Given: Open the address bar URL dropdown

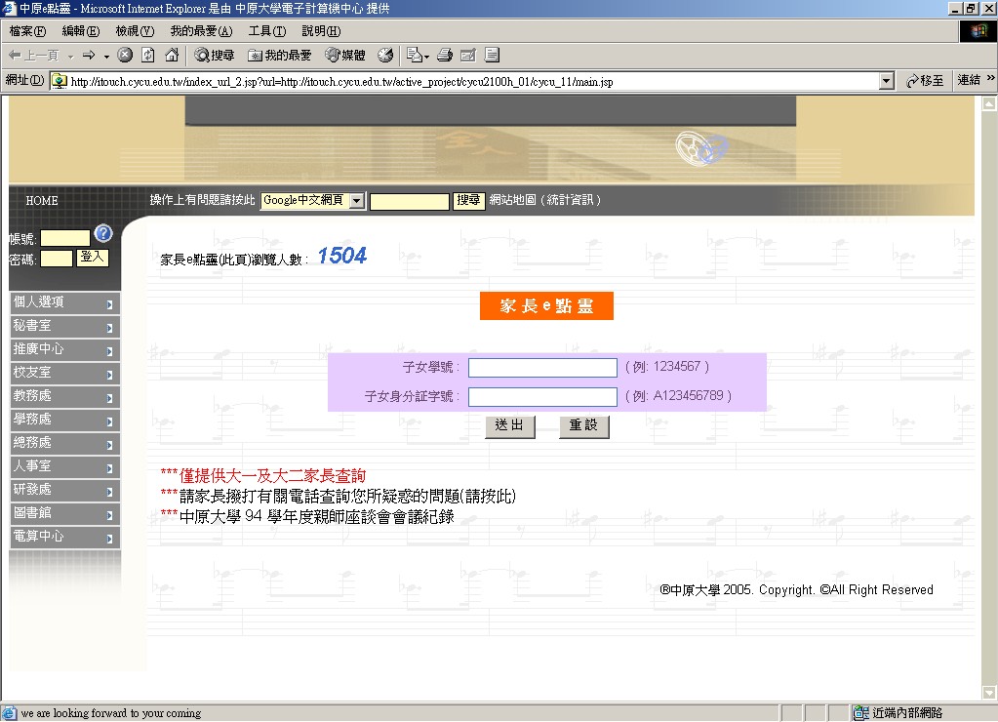Looking at the screenshot, I should tap(887, 81).
